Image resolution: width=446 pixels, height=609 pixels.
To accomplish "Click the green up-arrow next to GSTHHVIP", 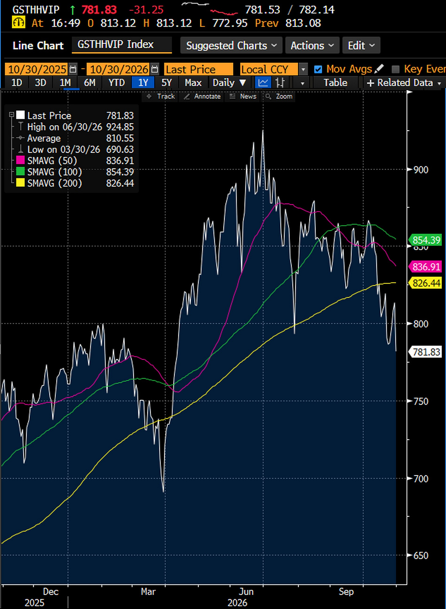I will click(72, 10).
